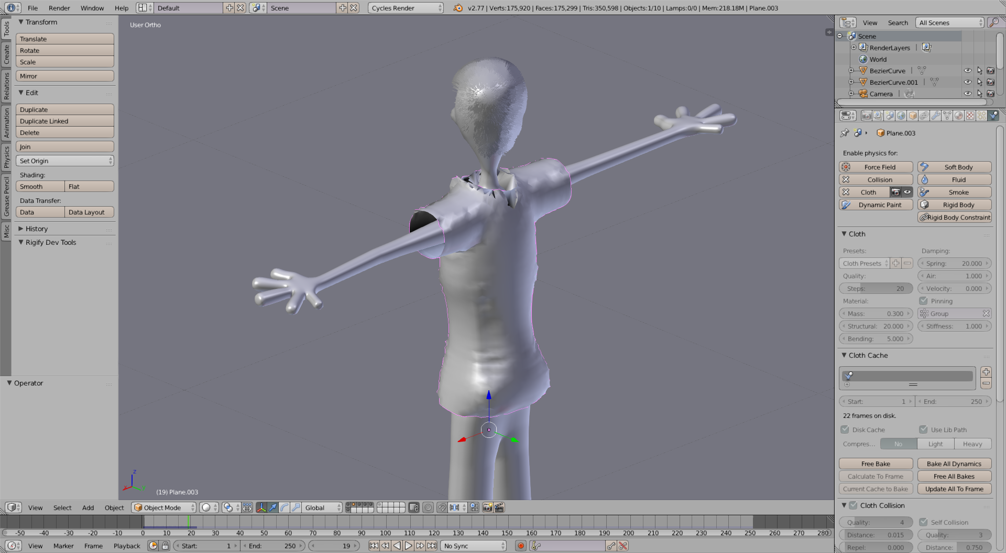Toggle the Self Collision checkbox
1006x553 pixels.
pyautogui.click(x=923, y=522)
